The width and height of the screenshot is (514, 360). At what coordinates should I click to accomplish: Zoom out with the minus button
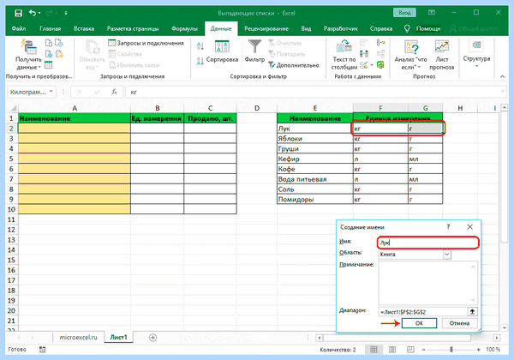pos(423,350)
